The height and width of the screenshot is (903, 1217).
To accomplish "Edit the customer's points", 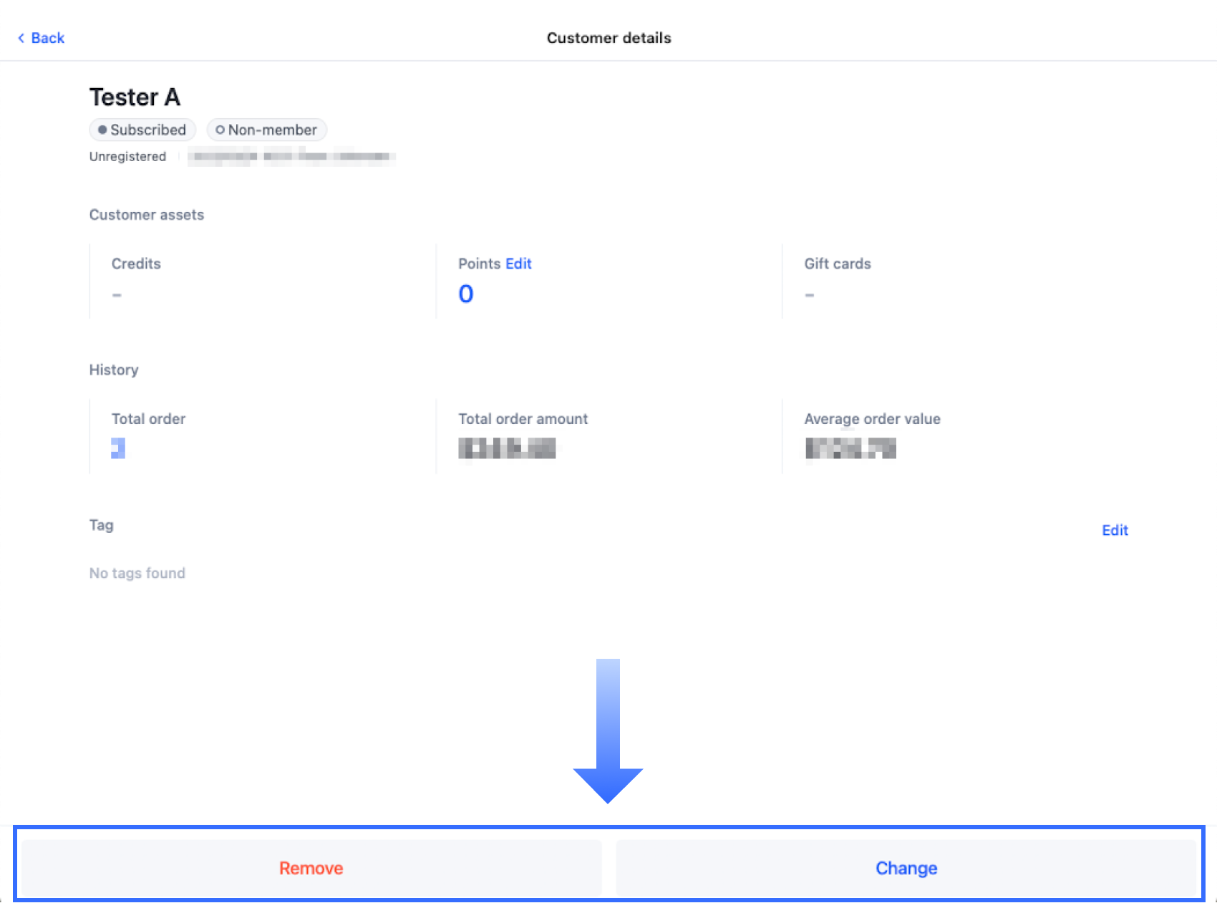I will tap(518, 264).
